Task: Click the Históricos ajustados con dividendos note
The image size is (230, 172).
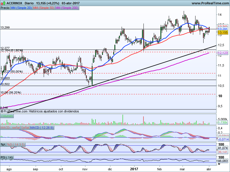Action: point(54,111)
